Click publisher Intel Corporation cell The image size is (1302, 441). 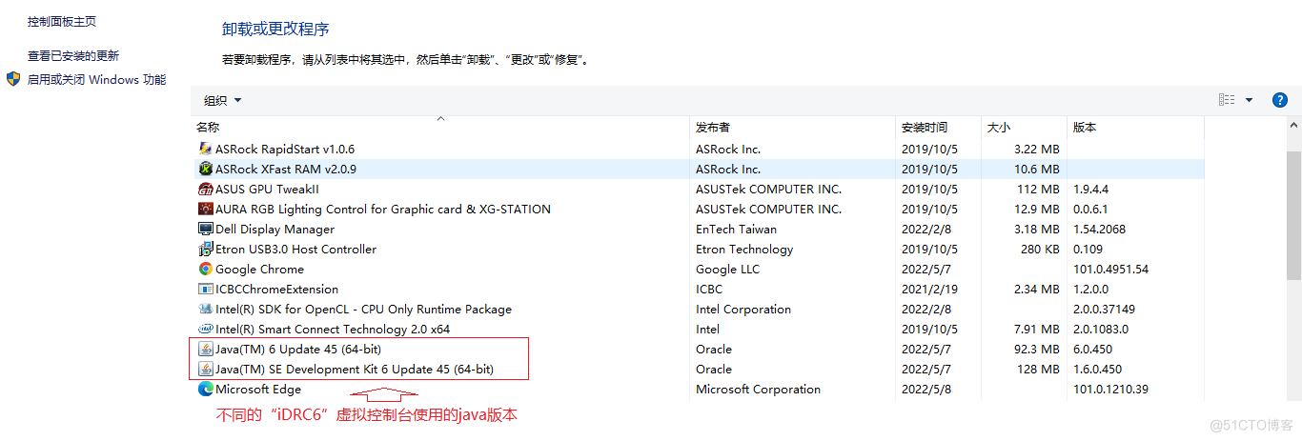click(743, 309)
